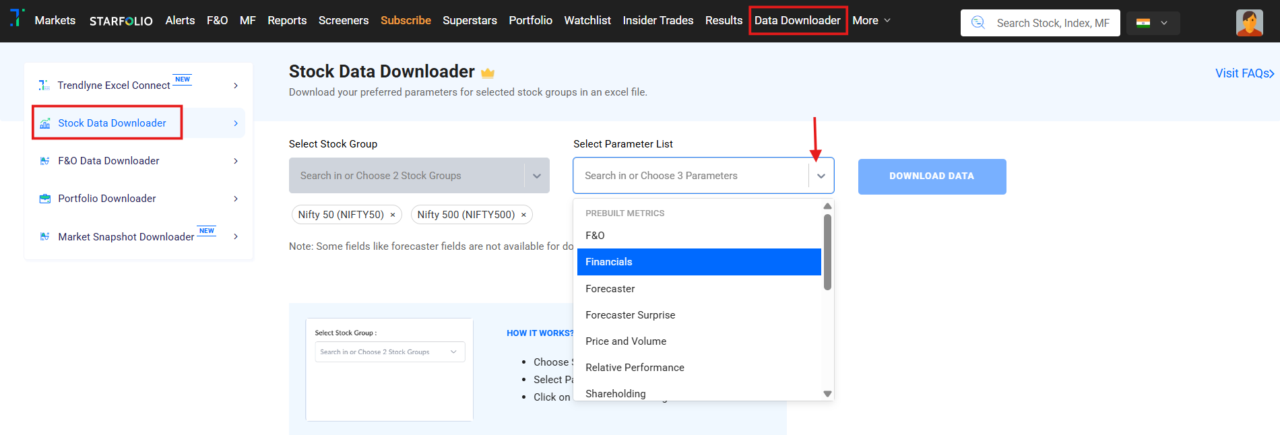This screenshot has height=435, width=1280.
Task: Open Insider Trades
Action: tap(658, 20)
